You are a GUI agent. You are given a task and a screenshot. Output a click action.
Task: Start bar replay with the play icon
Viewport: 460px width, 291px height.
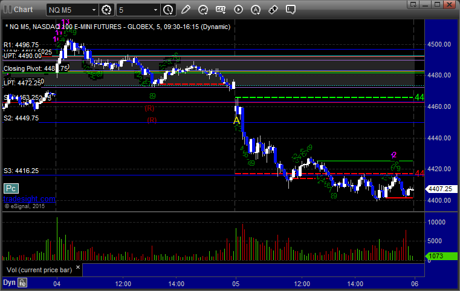(x=238, y=10)
